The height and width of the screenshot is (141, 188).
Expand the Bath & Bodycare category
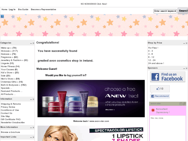tap(11, 85)
